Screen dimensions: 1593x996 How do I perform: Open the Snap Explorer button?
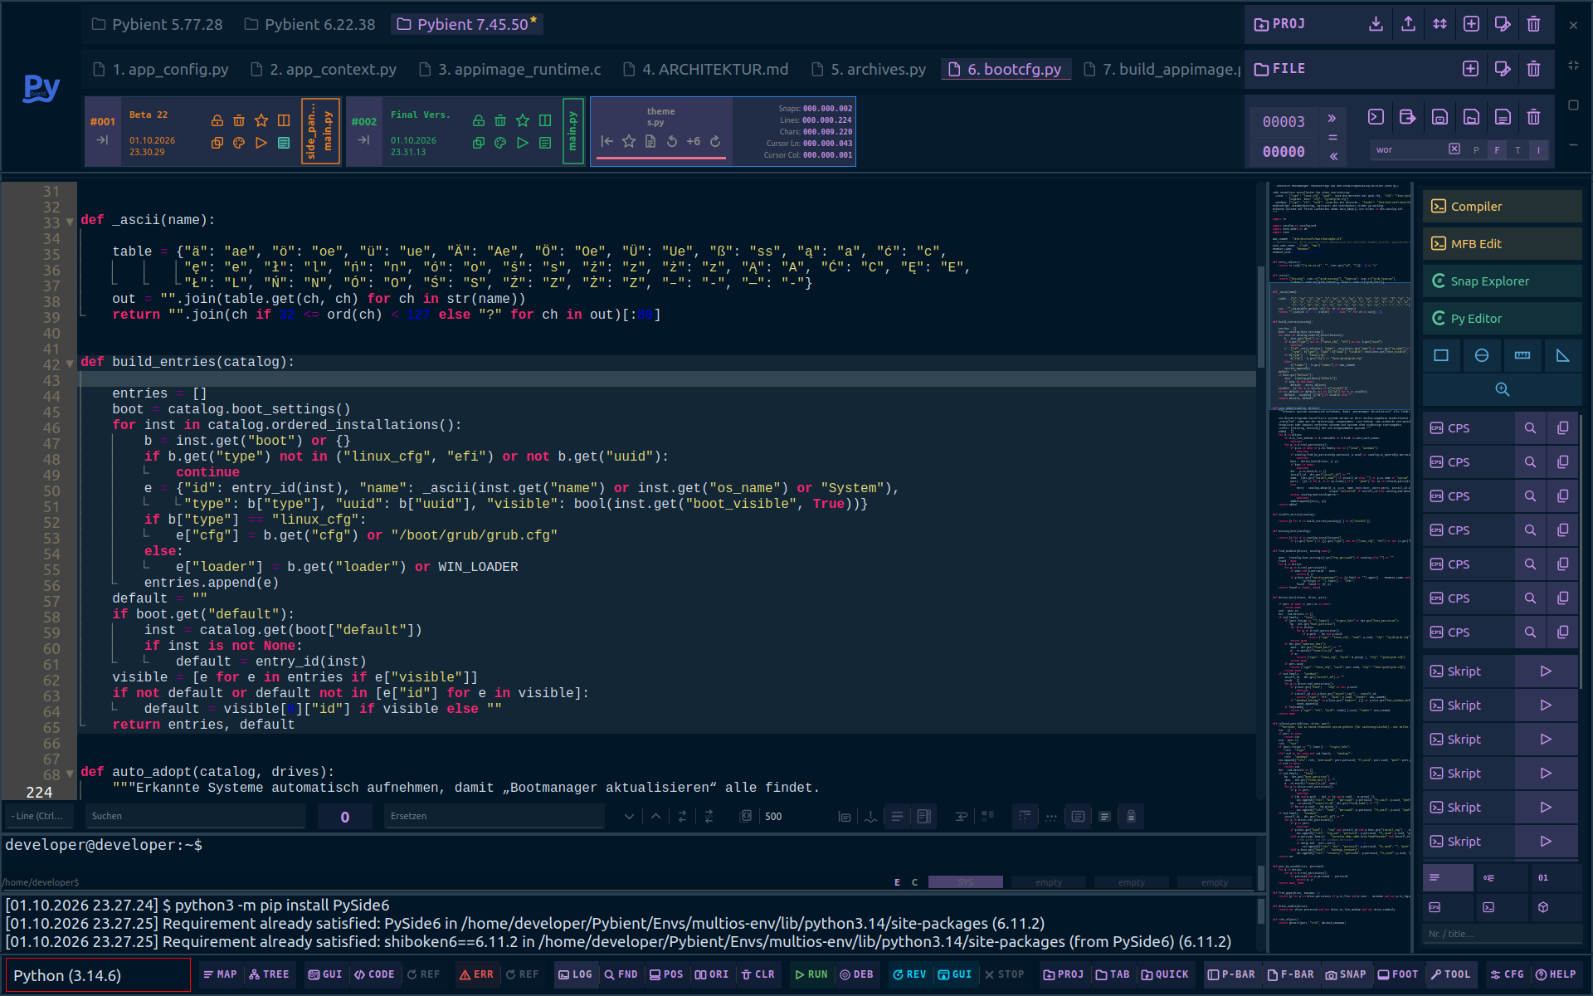[x=1502, y=281]
